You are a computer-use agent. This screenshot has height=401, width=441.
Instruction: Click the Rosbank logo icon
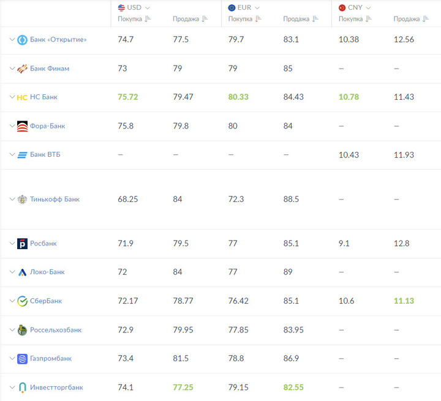[x=22, y=244]
